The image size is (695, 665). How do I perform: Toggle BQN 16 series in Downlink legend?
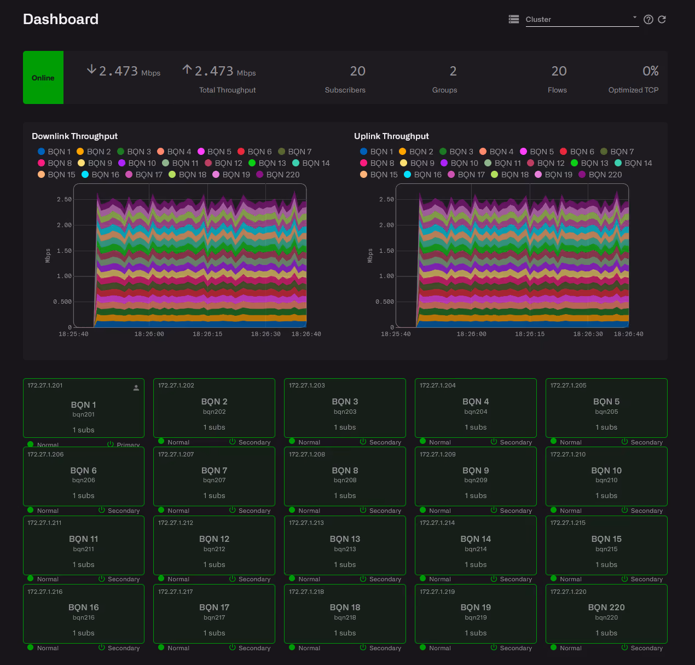pos(100,175)
